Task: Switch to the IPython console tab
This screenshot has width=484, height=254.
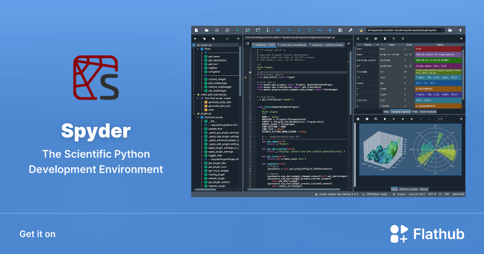Action: [408, 189]
